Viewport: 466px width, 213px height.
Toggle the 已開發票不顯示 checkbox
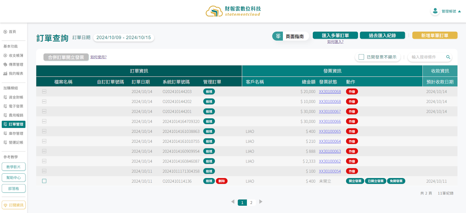[361, 57]
